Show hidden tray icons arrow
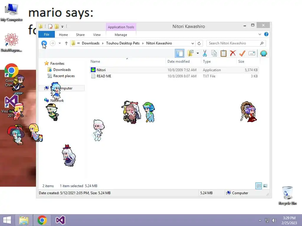Viewport: 302px width, 226px height. pyautogui.click(x=260, y=220)
